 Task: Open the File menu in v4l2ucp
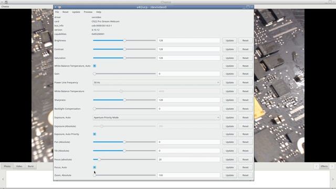[57, 12]
